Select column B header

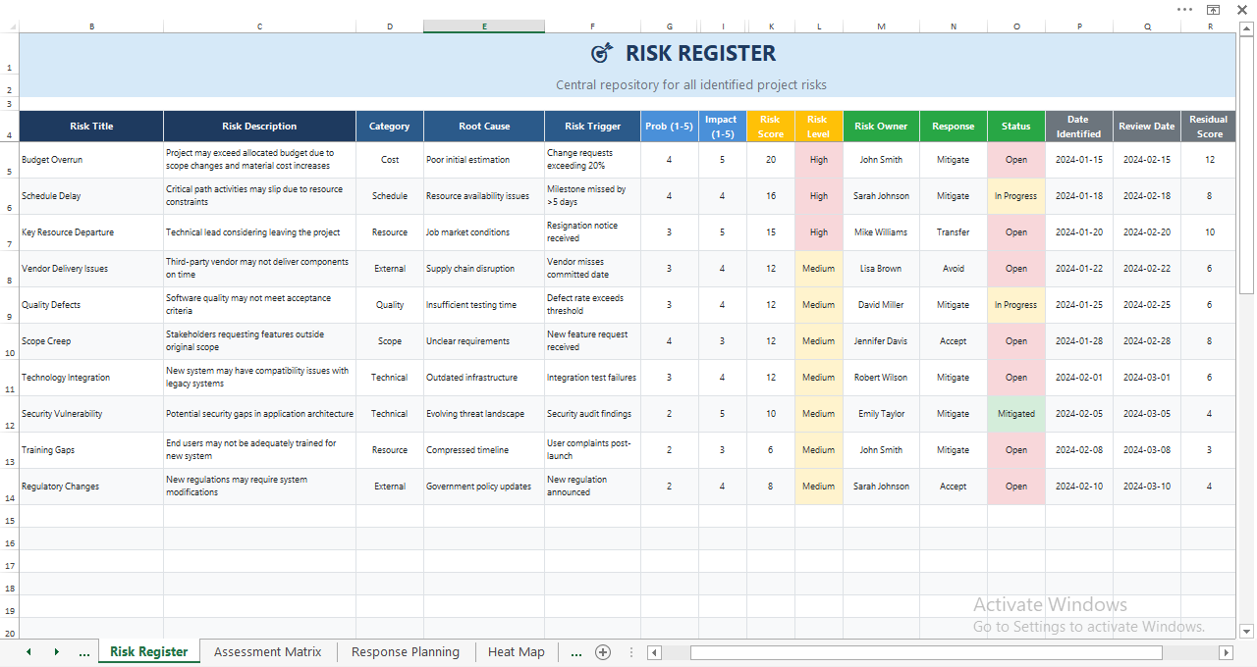click(x=92, y=26)
